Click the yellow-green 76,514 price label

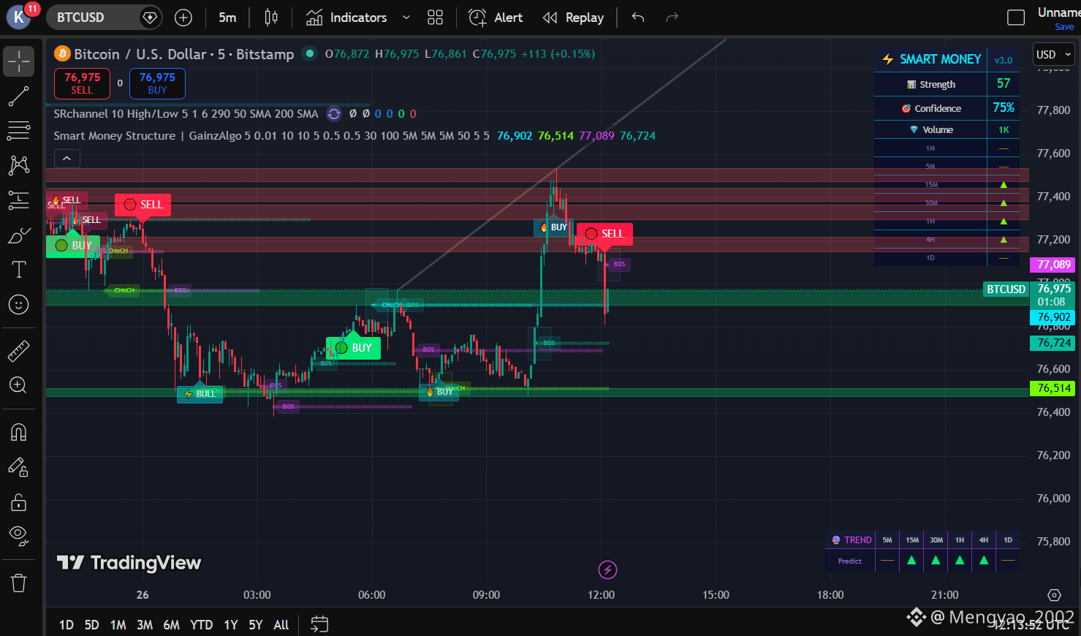pos(1053,388)
